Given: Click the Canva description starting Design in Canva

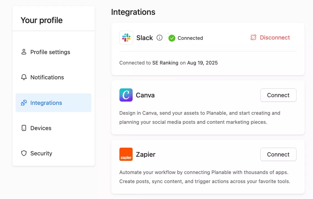Looking at the screenshot, I should point(200,117).
